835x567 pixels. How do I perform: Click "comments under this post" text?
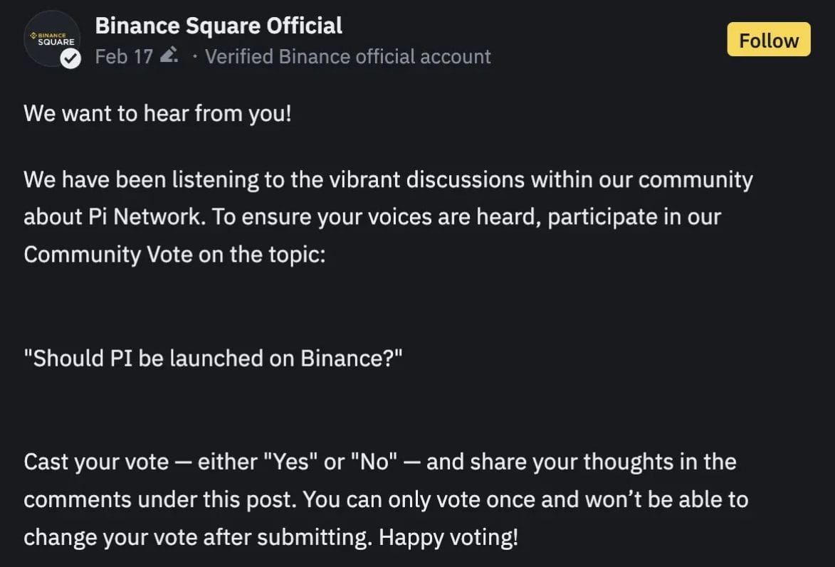click(160, 499)
